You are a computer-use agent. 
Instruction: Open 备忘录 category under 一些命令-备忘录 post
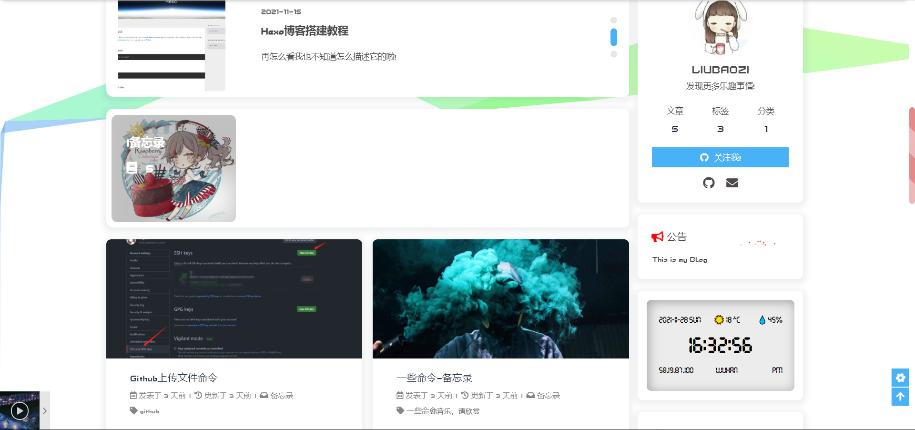[x=548, y=395]
